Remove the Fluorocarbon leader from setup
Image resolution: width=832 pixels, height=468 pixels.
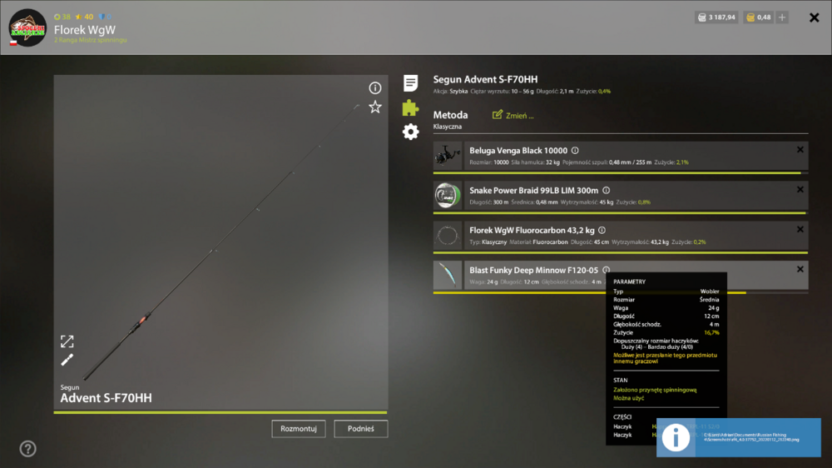(x=800, y=230)
